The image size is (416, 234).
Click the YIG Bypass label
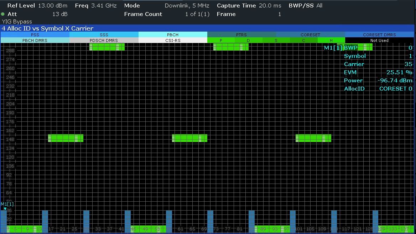click(17, 21)
